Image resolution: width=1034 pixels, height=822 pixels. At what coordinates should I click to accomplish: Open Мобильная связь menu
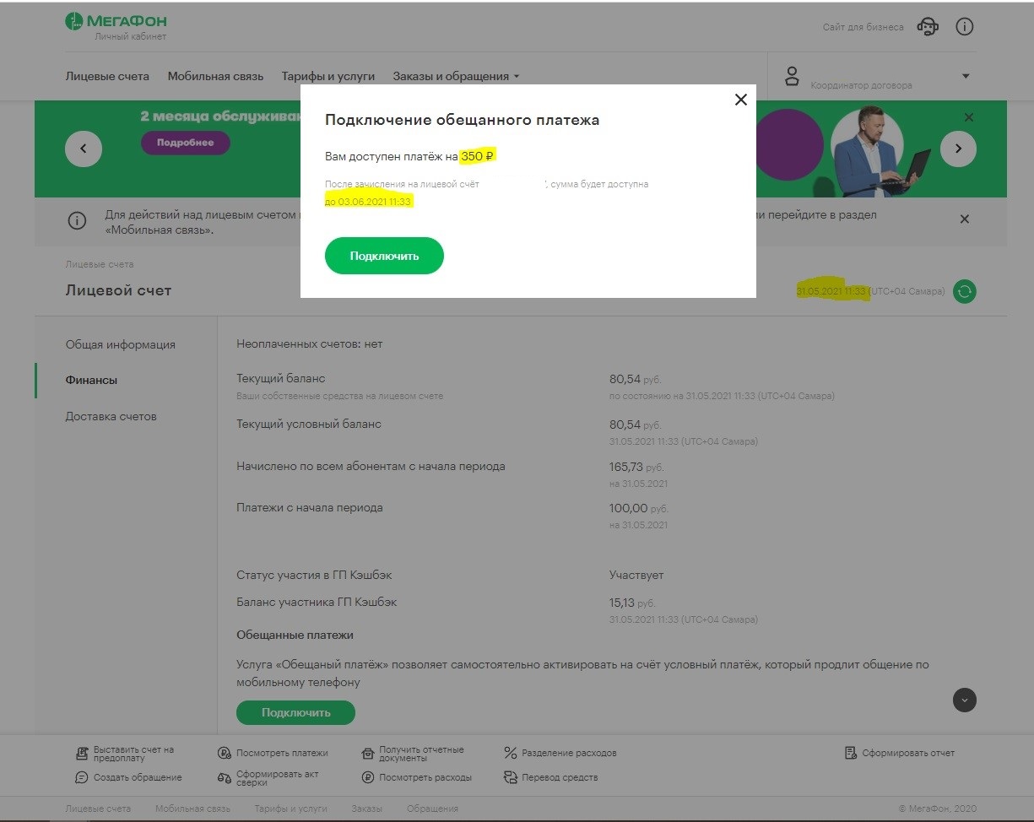pyautogui.click(x=215, y=76)
